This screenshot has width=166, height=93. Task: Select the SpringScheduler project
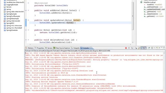click(11, 30)
